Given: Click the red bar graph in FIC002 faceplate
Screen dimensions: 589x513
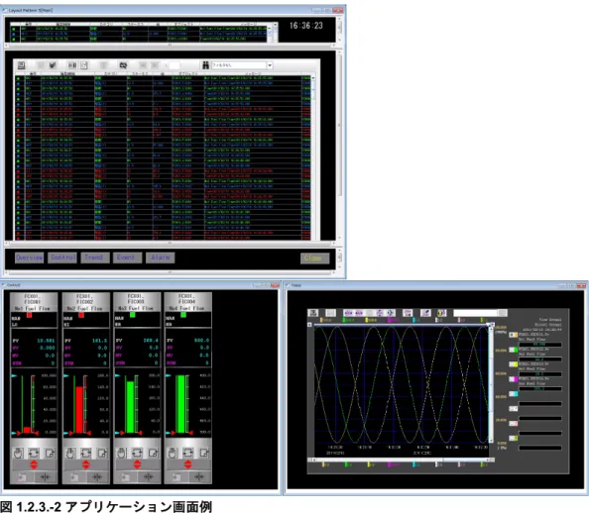Looking at the screenshot, I should tap(79, 410).
